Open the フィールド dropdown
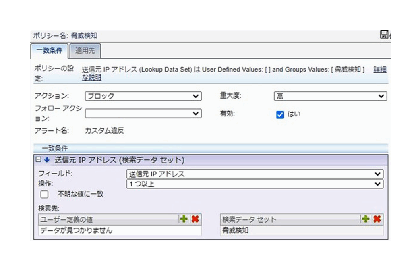 (x=254, y=174)
